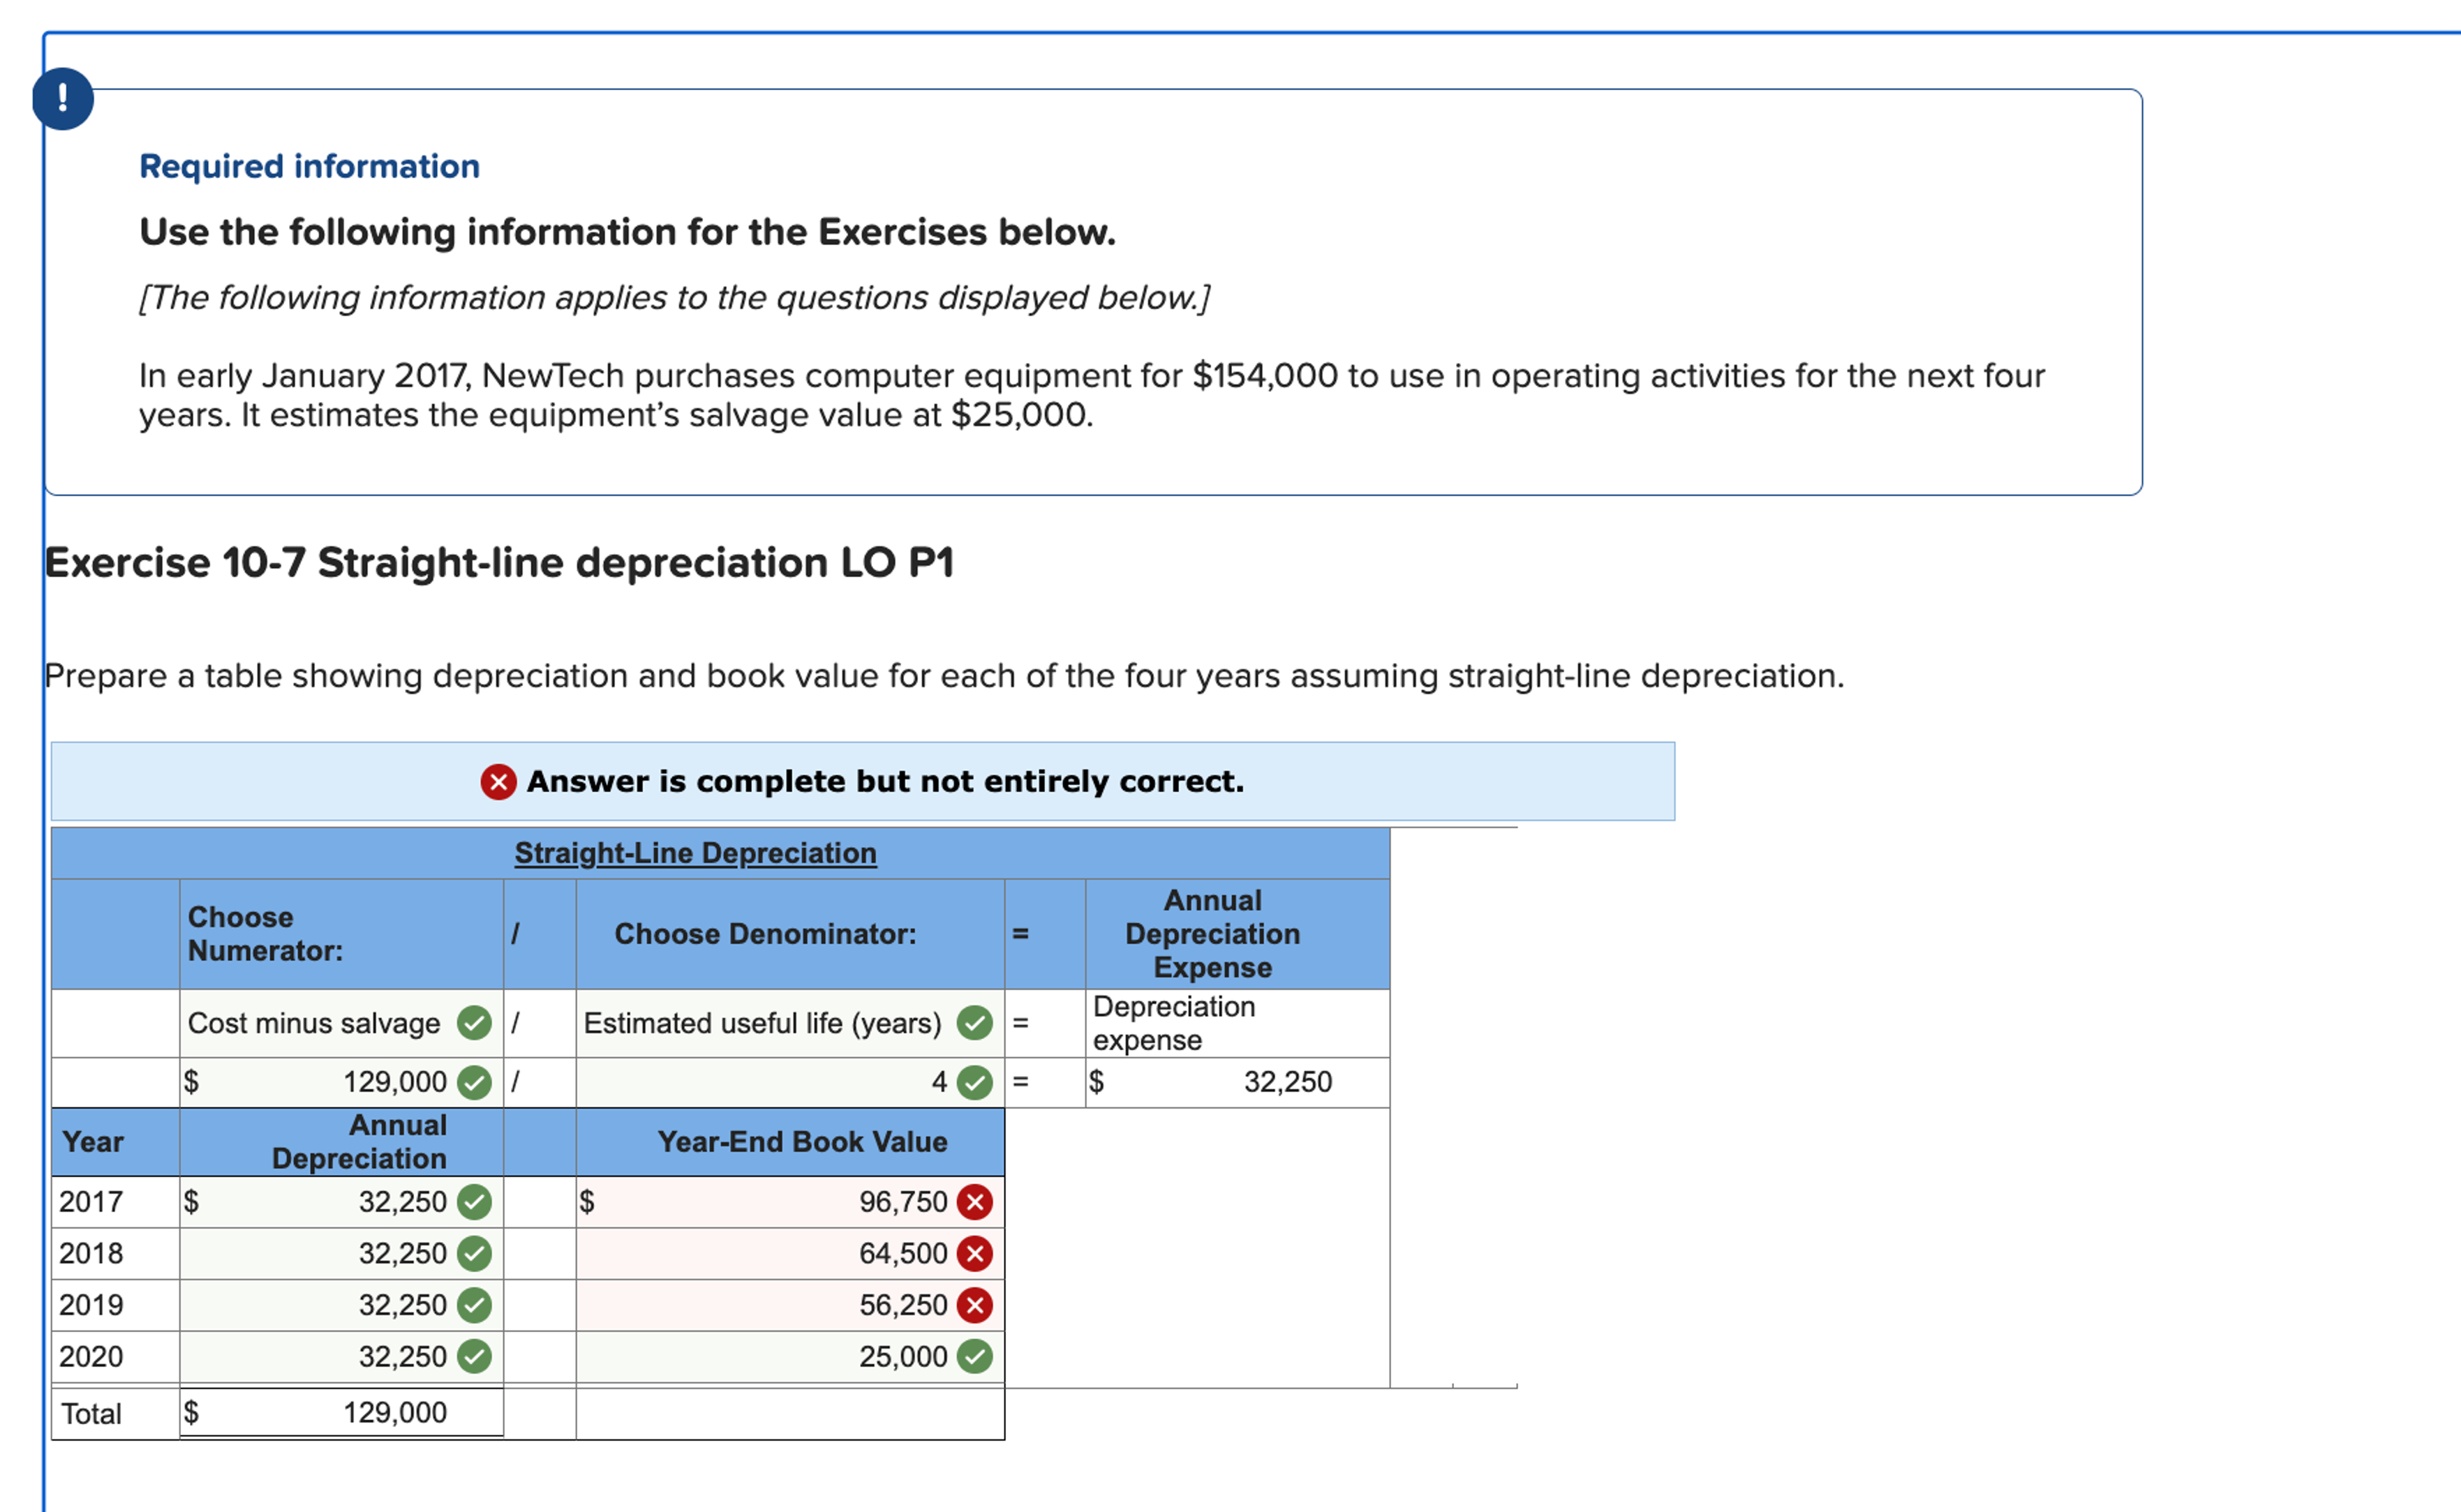Click red X icon beside answer status

pyautogui.click(x=498, y=781)
